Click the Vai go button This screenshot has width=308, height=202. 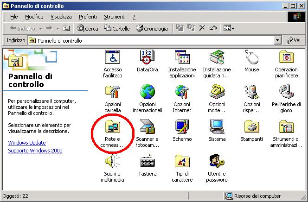294,41
